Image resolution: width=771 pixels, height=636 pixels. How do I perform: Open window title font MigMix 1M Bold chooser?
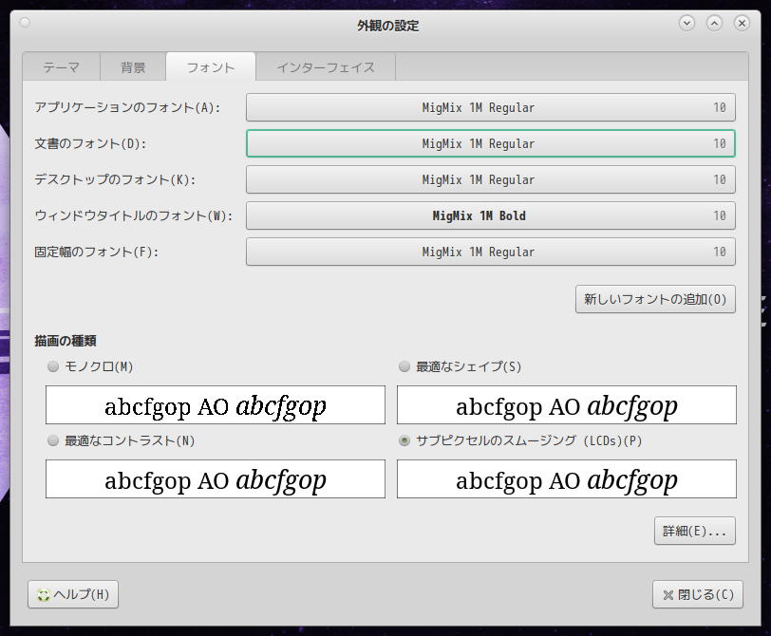(491, 215)
